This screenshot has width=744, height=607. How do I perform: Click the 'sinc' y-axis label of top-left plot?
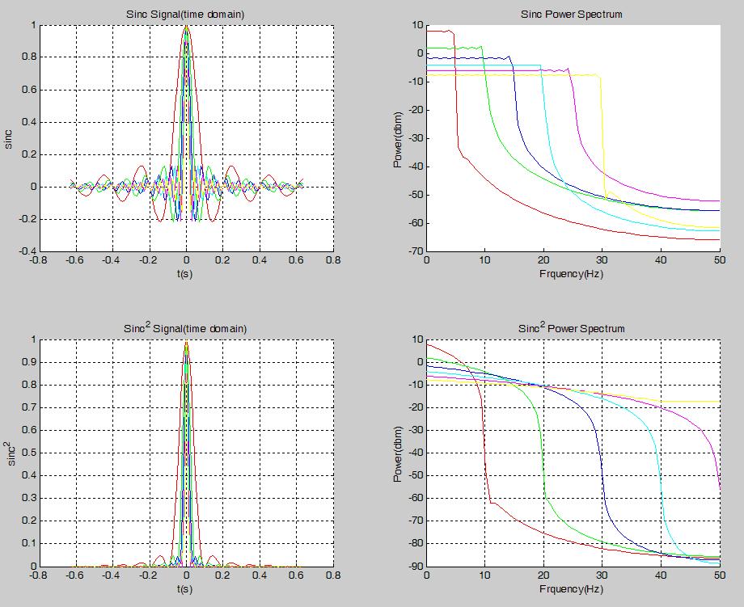point(11,138)
